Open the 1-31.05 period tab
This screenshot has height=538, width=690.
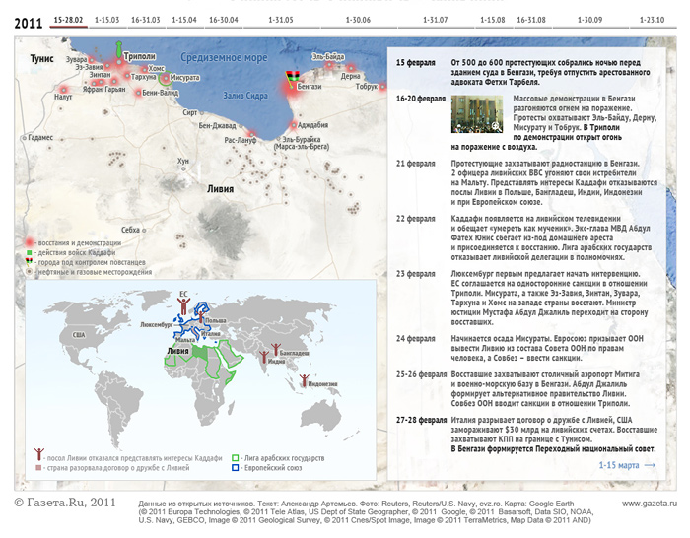coord(281,21)
